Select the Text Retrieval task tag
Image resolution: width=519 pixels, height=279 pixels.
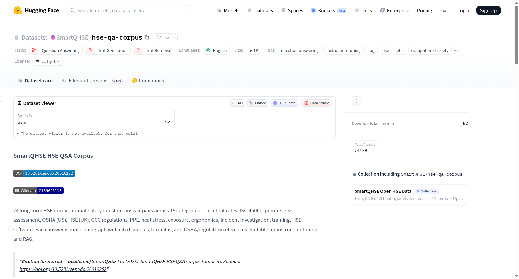153,50
